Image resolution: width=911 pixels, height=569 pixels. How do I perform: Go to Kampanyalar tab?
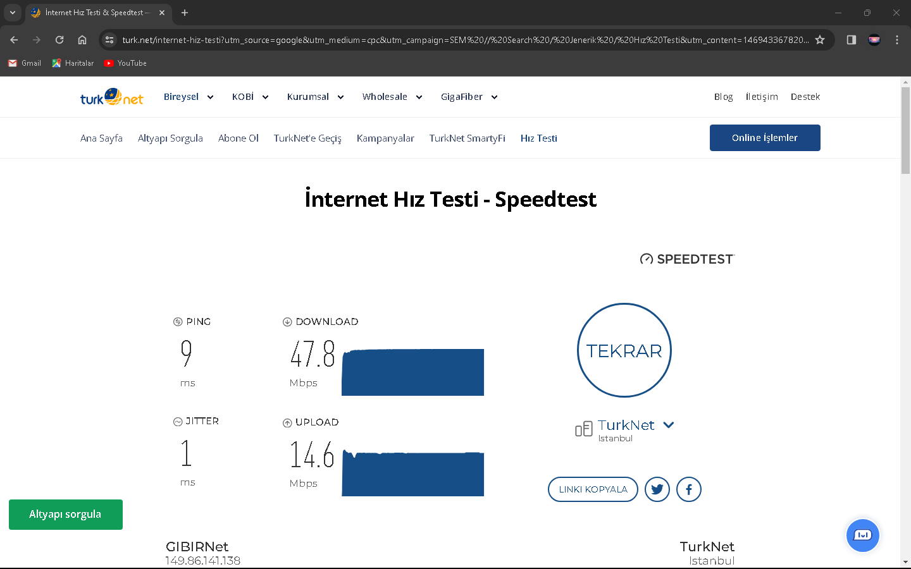point(385,138)
